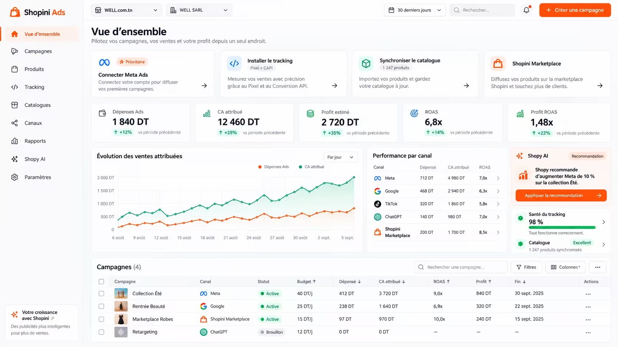Open the Par jour chart granularity dropdown

[x=340, y=157]
